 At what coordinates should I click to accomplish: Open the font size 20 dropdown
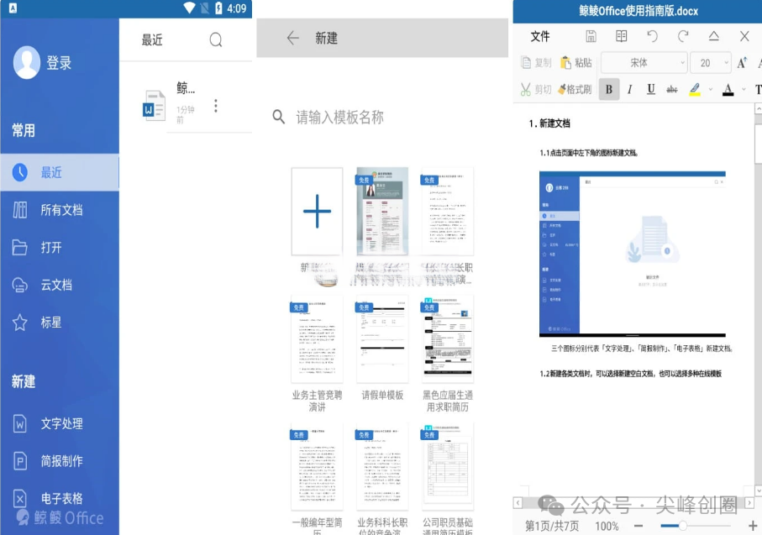(x=711, y=63)
